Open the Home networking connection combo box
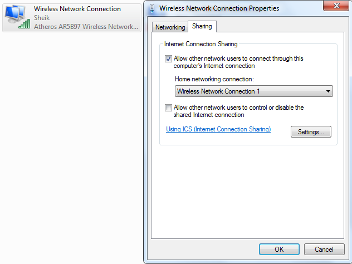 point(253,91)
